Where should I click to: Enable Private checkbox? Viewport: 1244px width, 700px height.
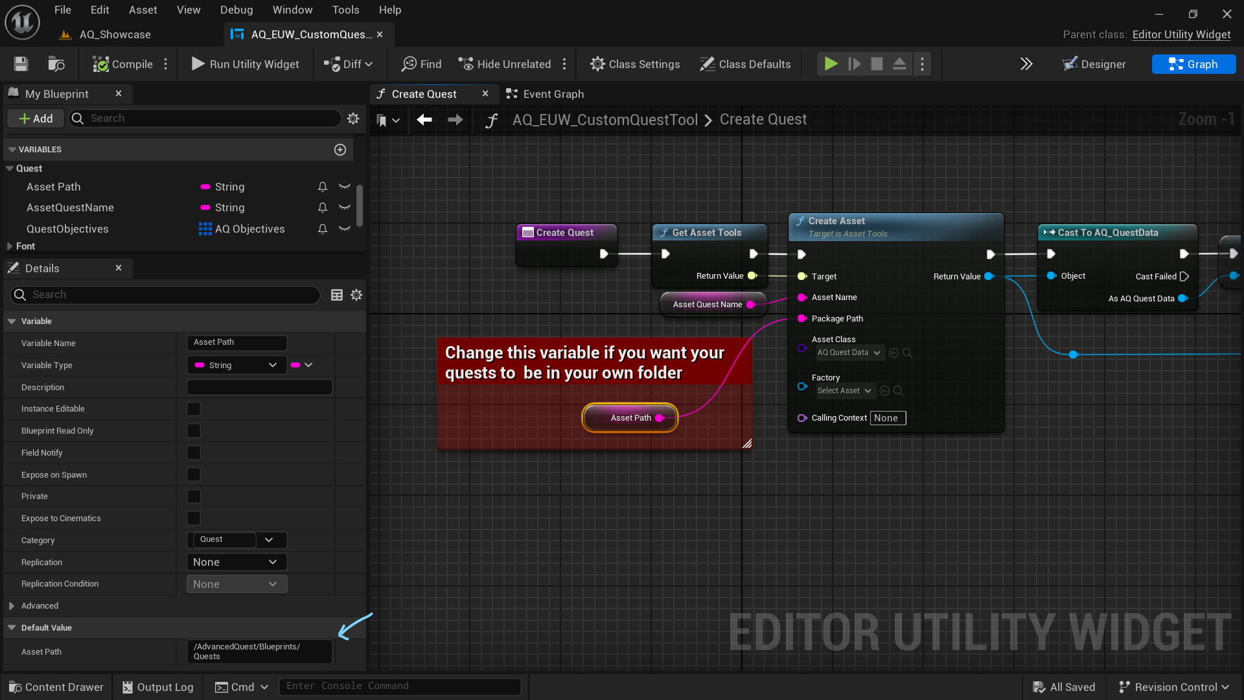tap(194, 496)
